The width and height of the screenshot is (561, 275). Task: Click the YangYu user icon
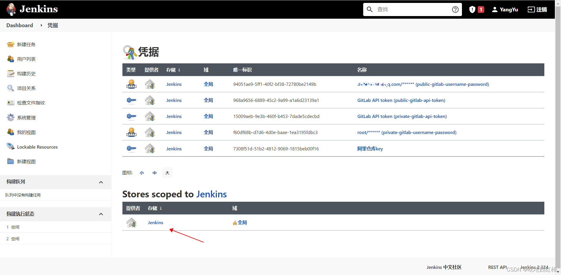495,9
